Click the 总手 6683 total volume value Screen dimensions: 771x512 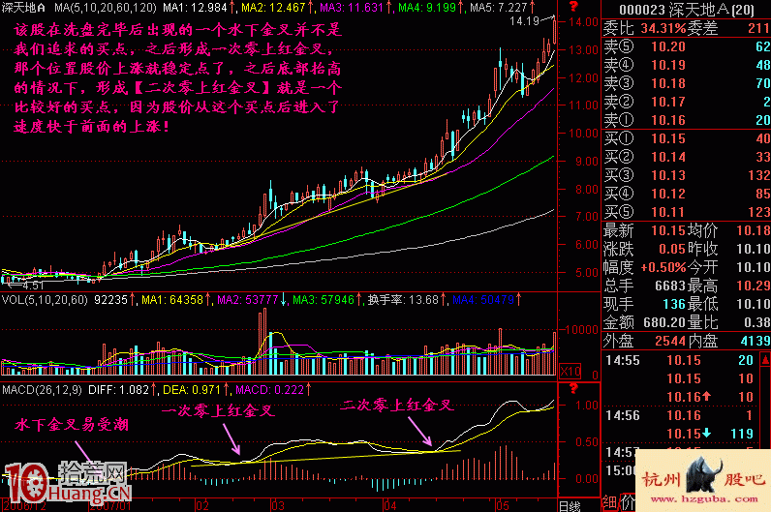coord(670,286)
